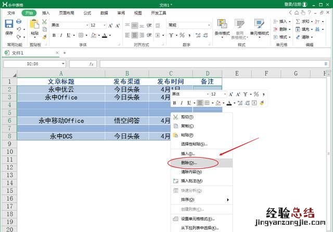The height and width of the screenshot is (232, 333).
Task: Click the Conditional Formatting (条件格式) icon
Action: click(222, 25)
